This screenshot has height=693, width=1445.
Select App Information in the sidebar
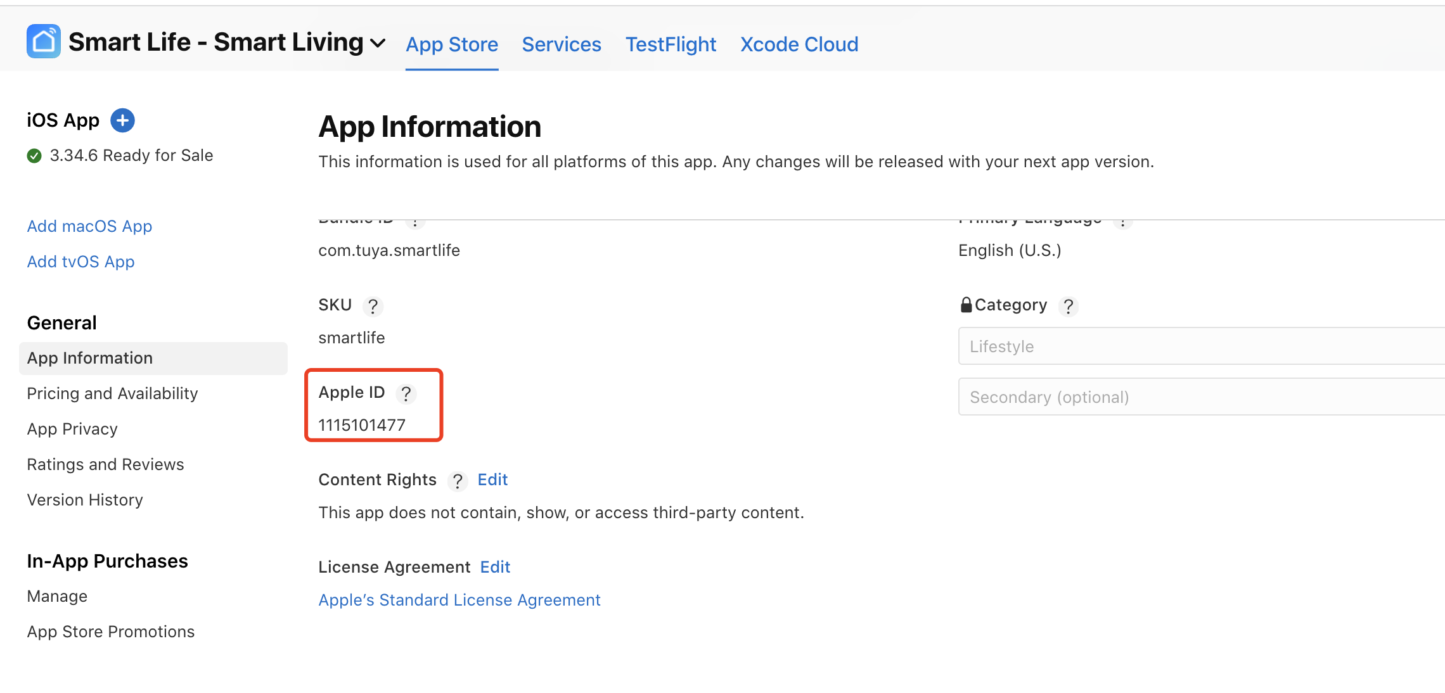tap(153, 359)
